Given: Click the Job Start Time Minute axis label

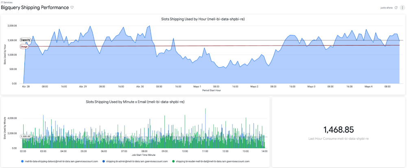Looking at the screenshot, I should pos(143,155).
